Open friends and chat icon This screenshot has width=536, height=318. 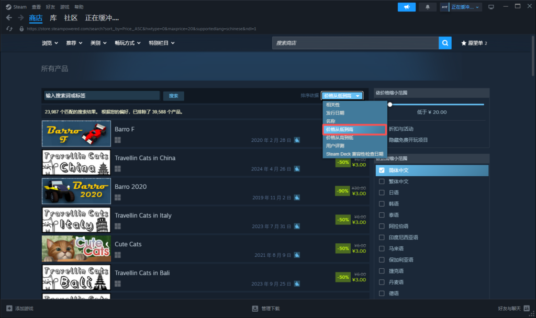coord(527,308)
